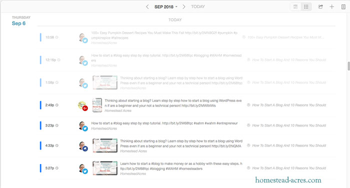Open the project link on the 5:27p row
The width and height of the screenshot is (350, 188).
289,168
